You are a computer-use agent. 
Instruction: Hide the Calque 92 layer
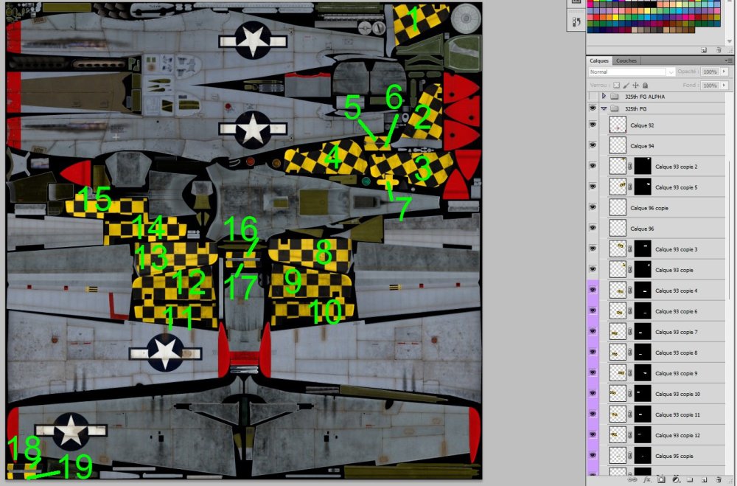click(593, 125)
